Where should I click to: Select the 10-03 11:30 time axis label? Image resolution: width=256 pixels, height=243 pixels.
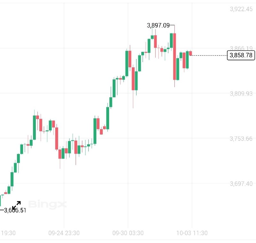192,233
